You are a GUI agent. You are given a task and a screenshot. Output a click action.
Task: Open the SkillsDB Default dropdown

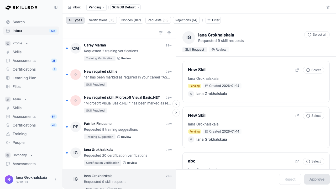coord(125,7)
